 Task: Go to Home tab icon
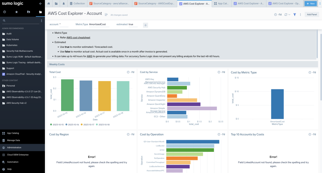coord(49,3)
